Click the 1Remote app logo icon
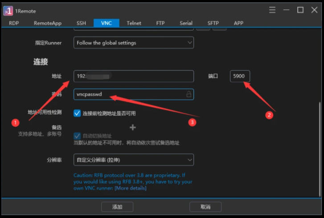This screenshot has width=324, height=218. (8, 11)
